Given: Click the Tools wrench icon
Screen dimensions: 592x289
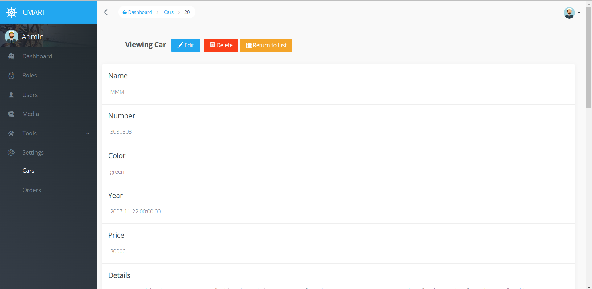Looking at the screenshot, I should pyautogui.click(x=11, y=133).
